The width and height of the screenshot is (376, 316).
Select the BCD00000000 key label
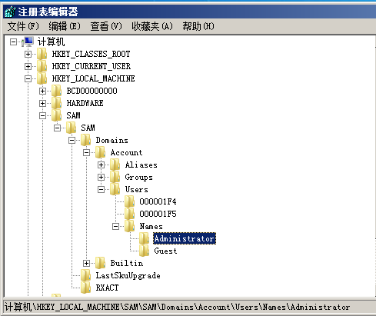92,91
